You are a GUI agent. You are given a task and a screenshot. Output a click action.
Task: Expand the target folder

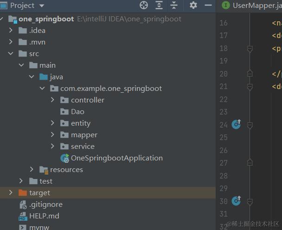pyautogui.click(x=11, y=193)
